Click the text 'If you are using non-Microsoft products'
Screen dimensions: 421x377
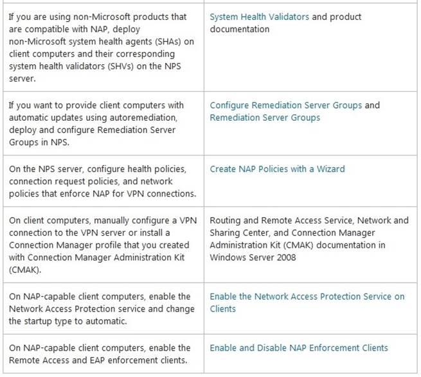[x=70, y=17]
